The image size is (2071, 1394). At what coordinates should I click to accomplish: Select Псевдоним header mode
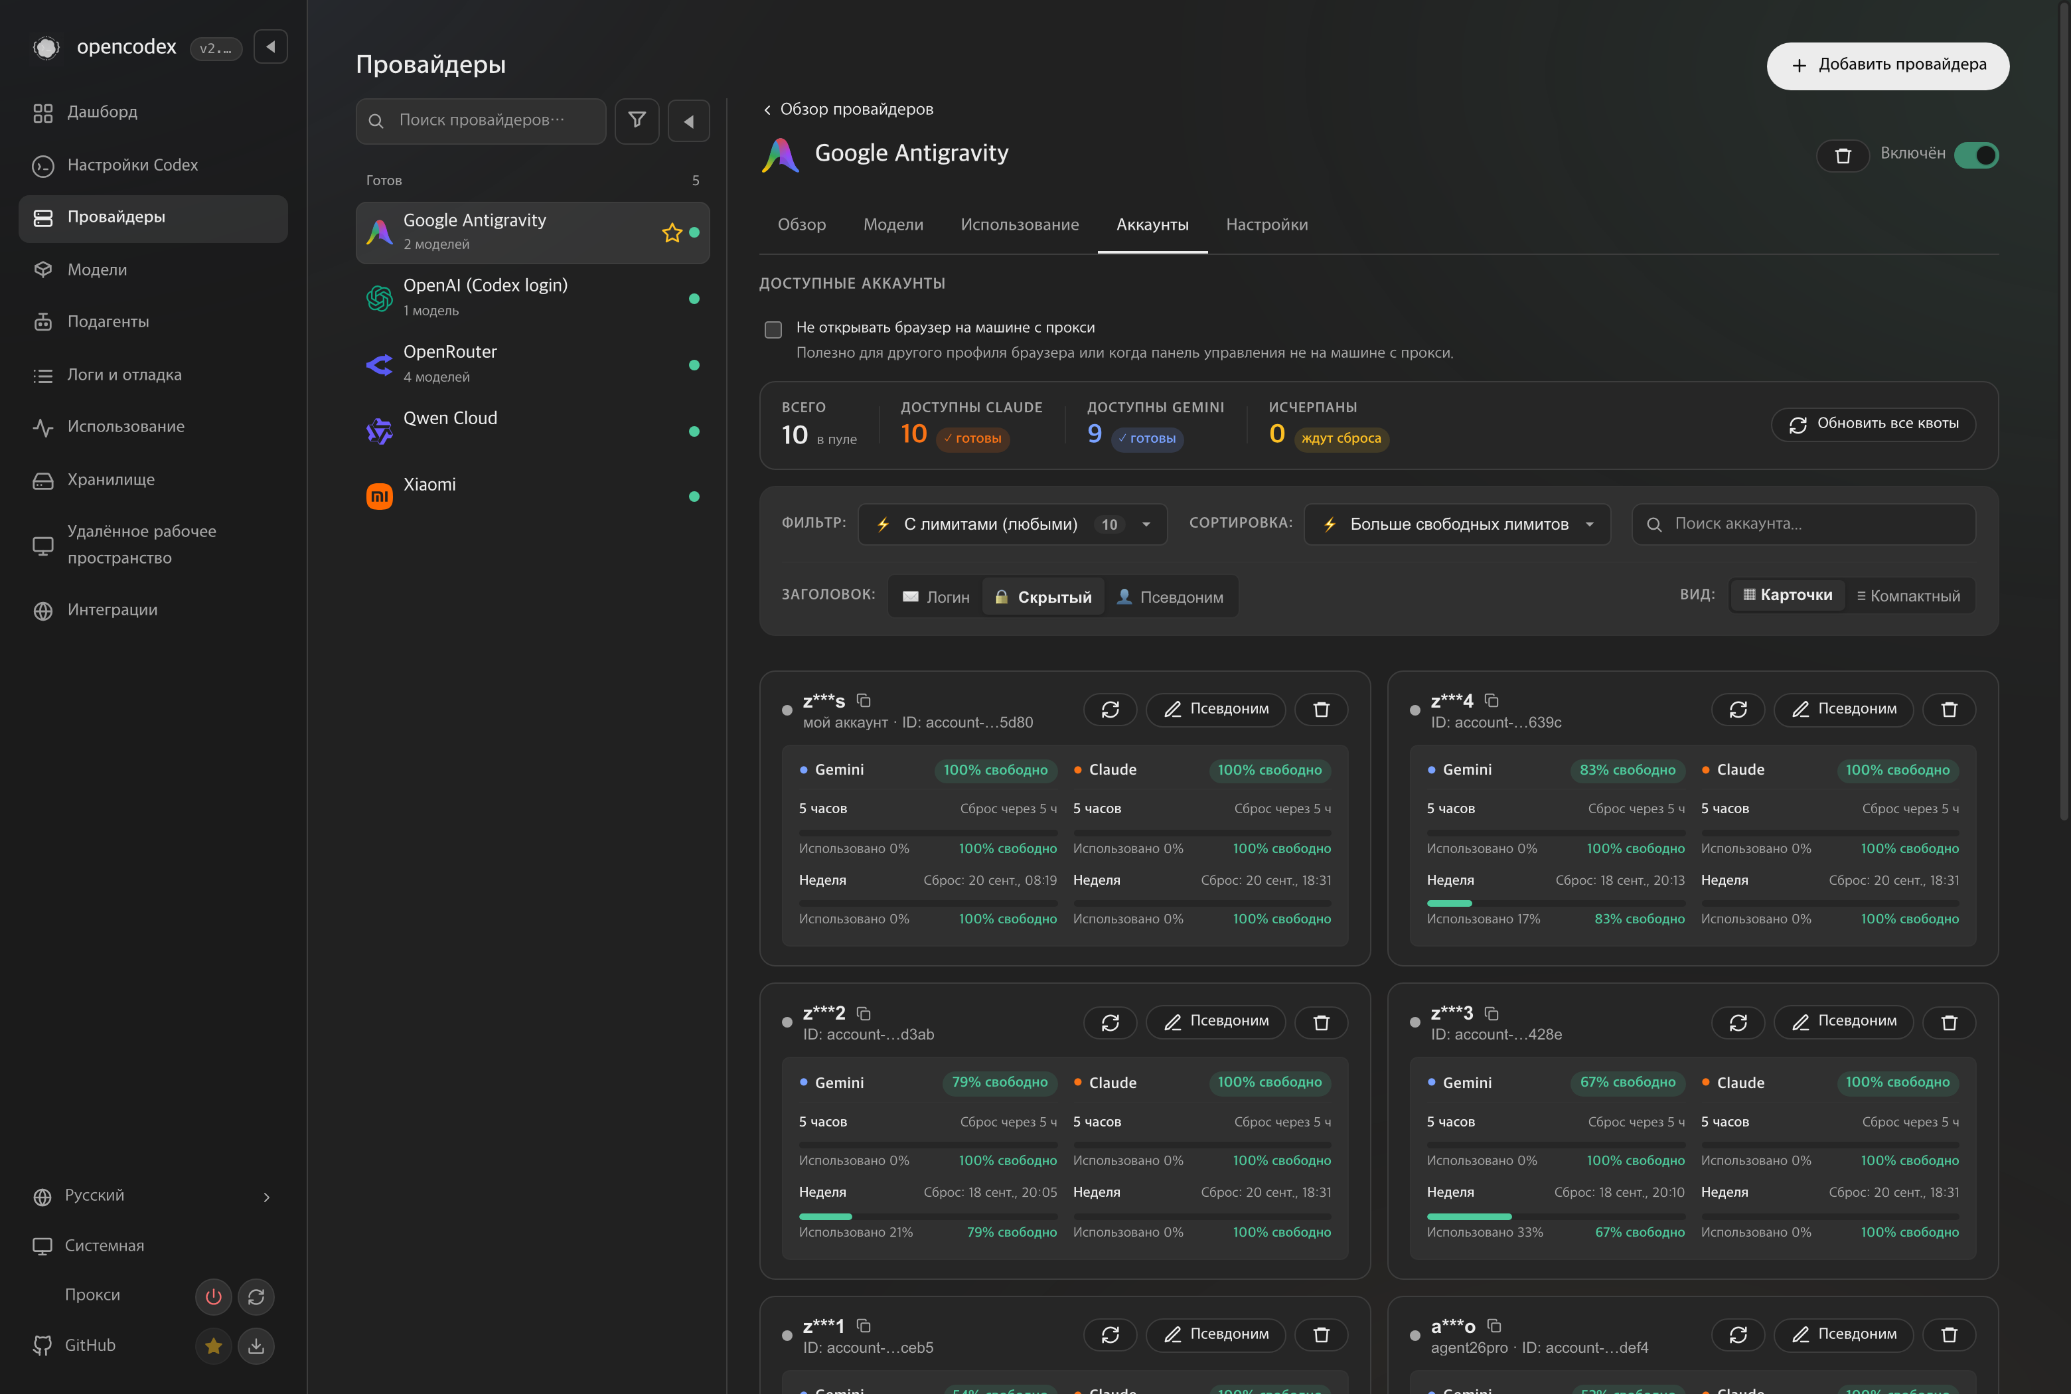click(x=1170, y=597)
